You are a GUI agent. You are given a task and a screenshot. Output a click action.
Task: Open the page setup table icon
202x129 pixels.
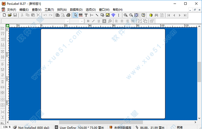coord(58,15)
